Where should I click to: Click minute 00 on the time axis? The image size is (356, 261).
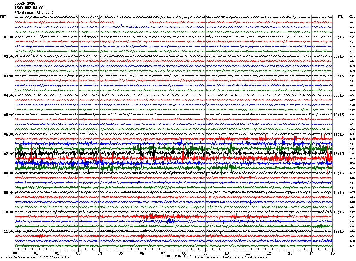click(x=15, y=253)
